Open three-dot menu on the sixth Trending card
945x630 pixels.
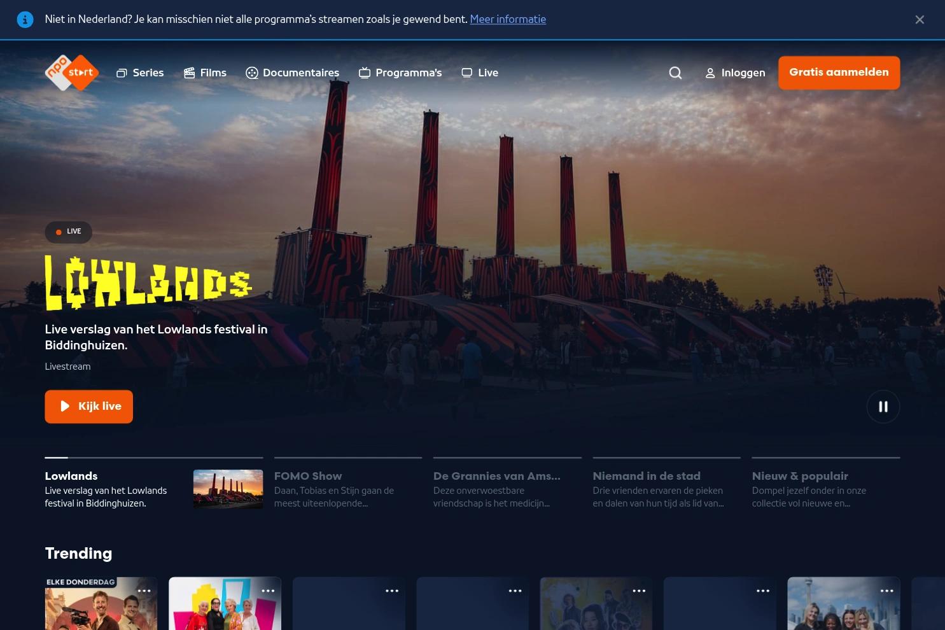click(x=763, y=591)
